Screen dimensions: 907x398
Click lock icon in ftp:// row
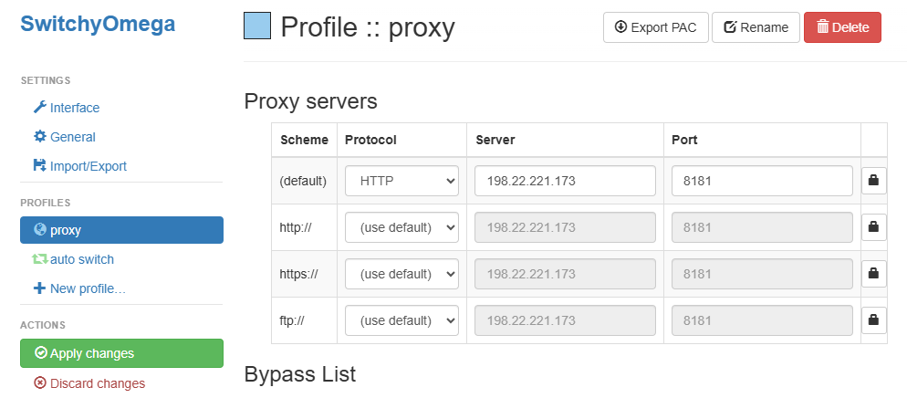(874, 320)
